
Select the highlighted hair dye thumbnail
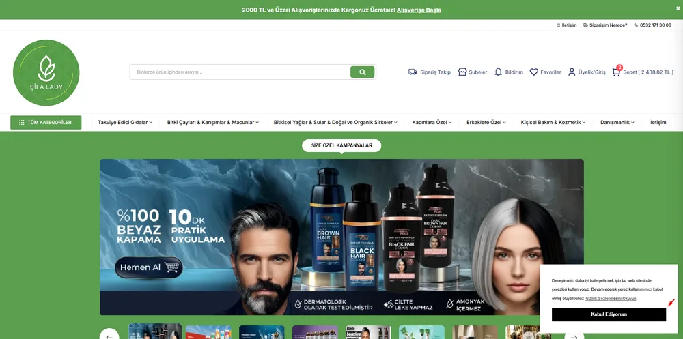pyautogui.click(x=155, y=331)
